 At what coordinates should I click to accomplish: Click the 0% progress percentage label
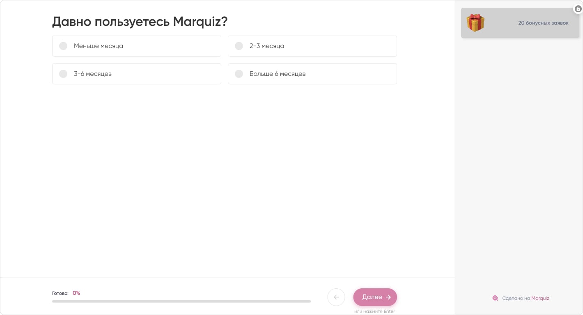pyautogui.click(x=76, y=293)
